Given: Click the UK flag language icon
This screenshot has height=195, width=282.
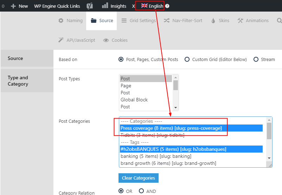Looking at the screenshot, I should coord(144,6).
